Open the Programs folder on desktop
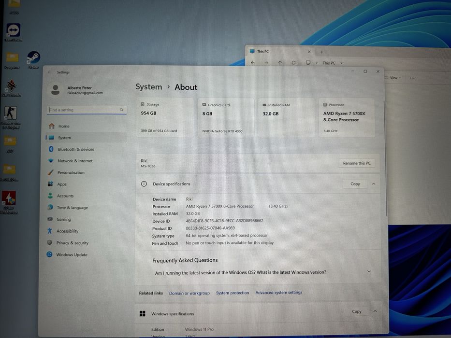Screen dimensions: 451x338 click(12, 58)
